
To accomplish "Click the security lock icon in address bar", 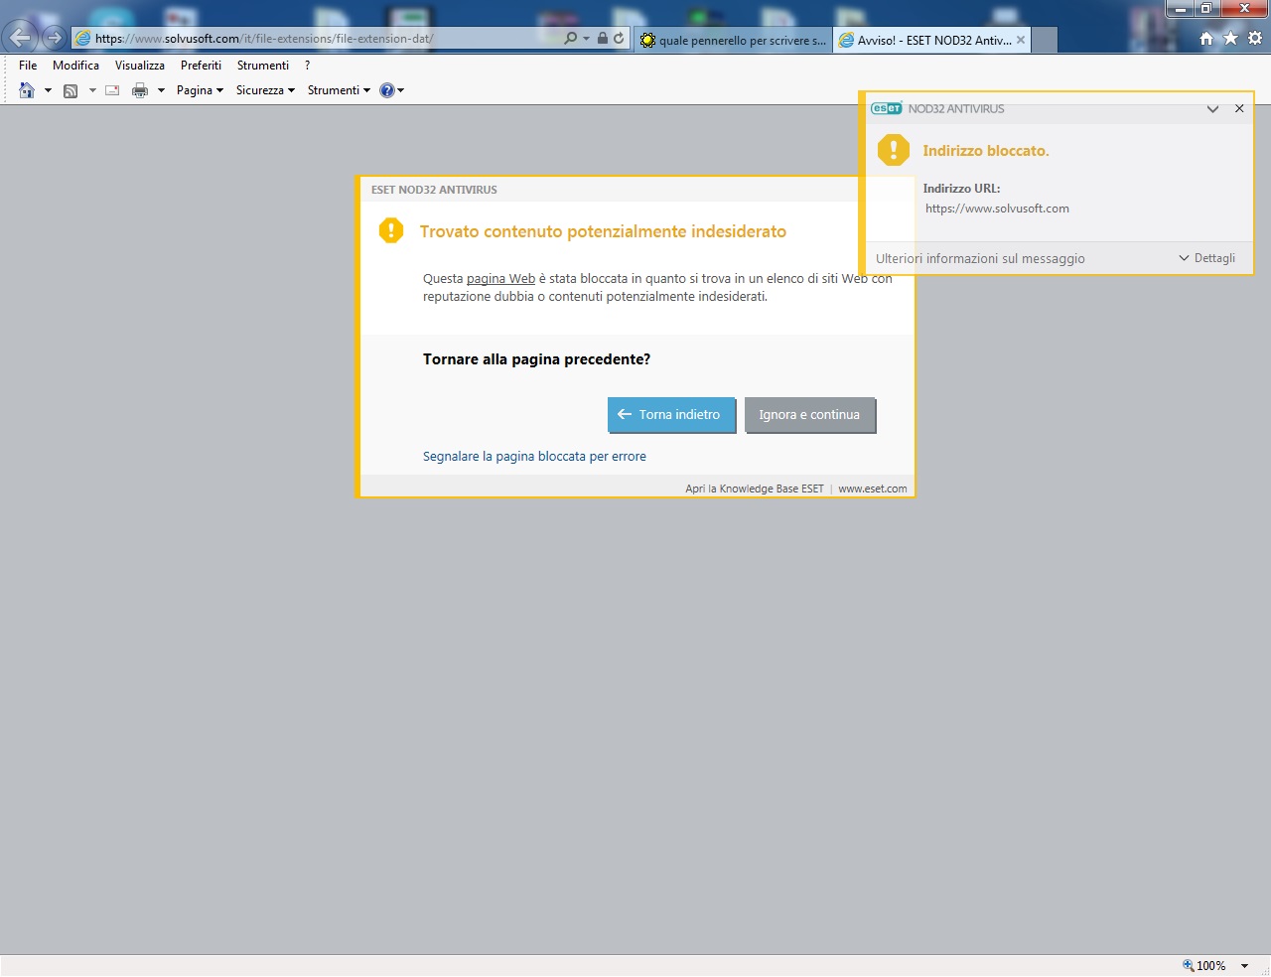I will point(603,38).
